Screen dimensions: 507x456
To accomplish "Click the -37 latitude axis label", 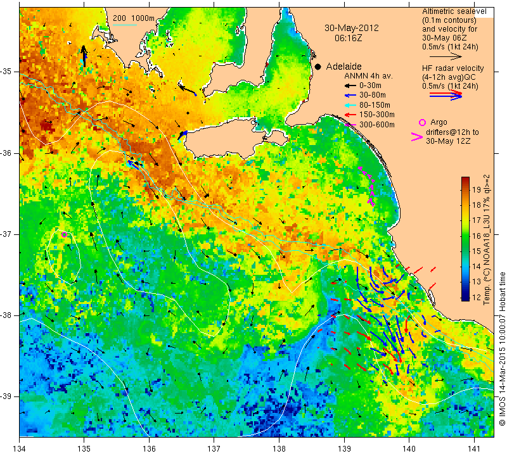I will click(6, 234).
